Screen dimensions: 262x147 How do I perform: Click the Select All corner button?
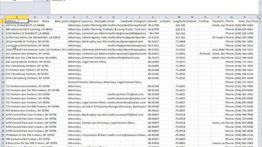coord(2,17)
